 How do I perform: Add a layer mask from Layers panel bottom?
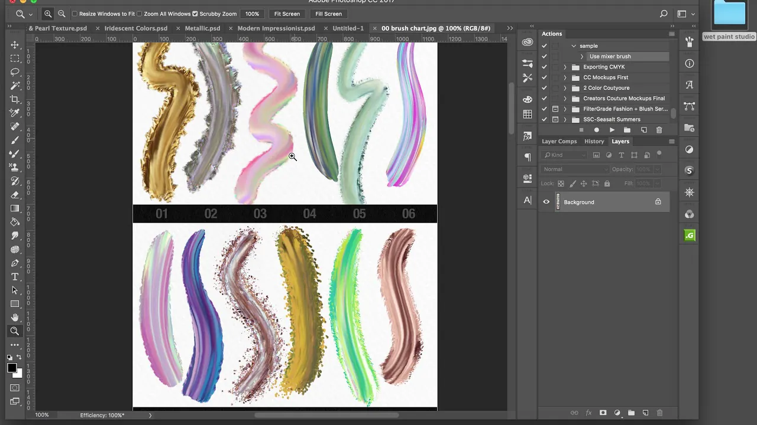(603, 413)
